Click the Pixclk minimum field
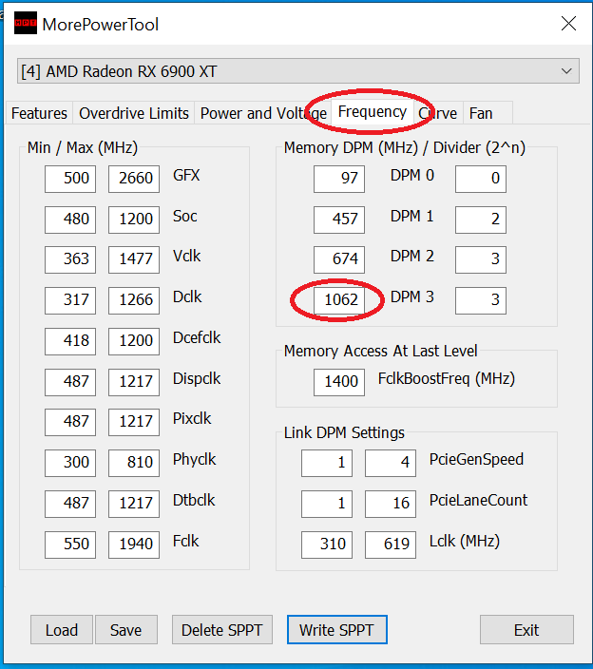 pyautogui.click(x=70, y=422)
